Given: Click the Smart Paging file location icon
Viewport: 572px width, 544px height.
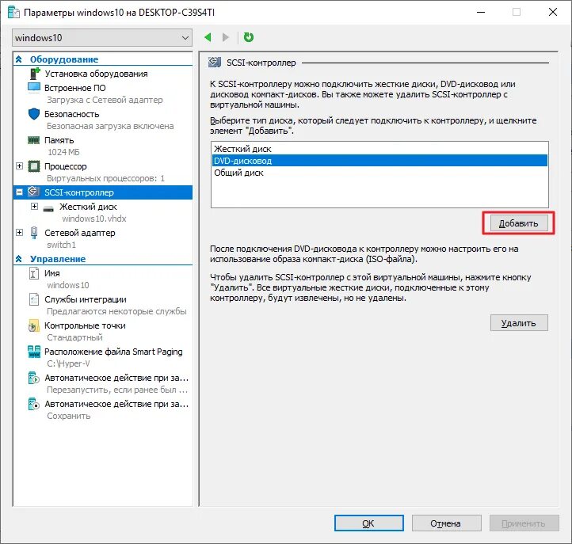Looking at the screenshot, I should [34, 352].
